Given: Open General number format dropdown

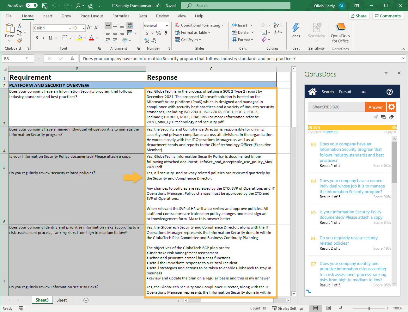Looking at the screenshot, I should click(x=167, y=26).
